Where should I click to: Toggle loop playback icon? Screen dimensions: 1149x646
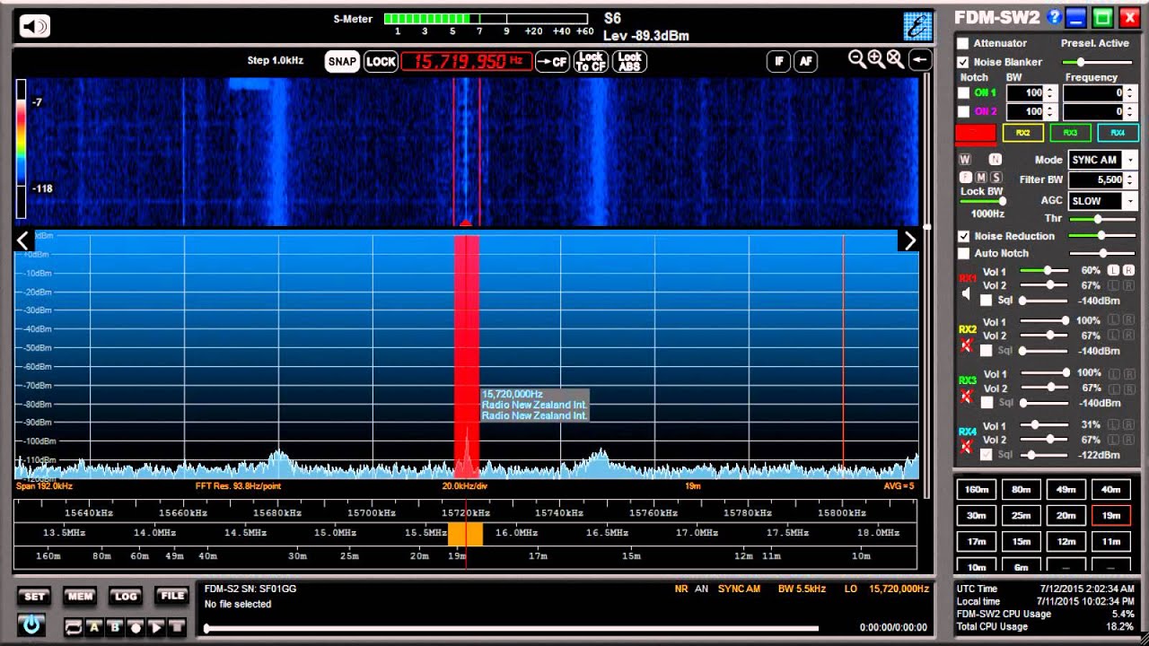click(73, 627)
